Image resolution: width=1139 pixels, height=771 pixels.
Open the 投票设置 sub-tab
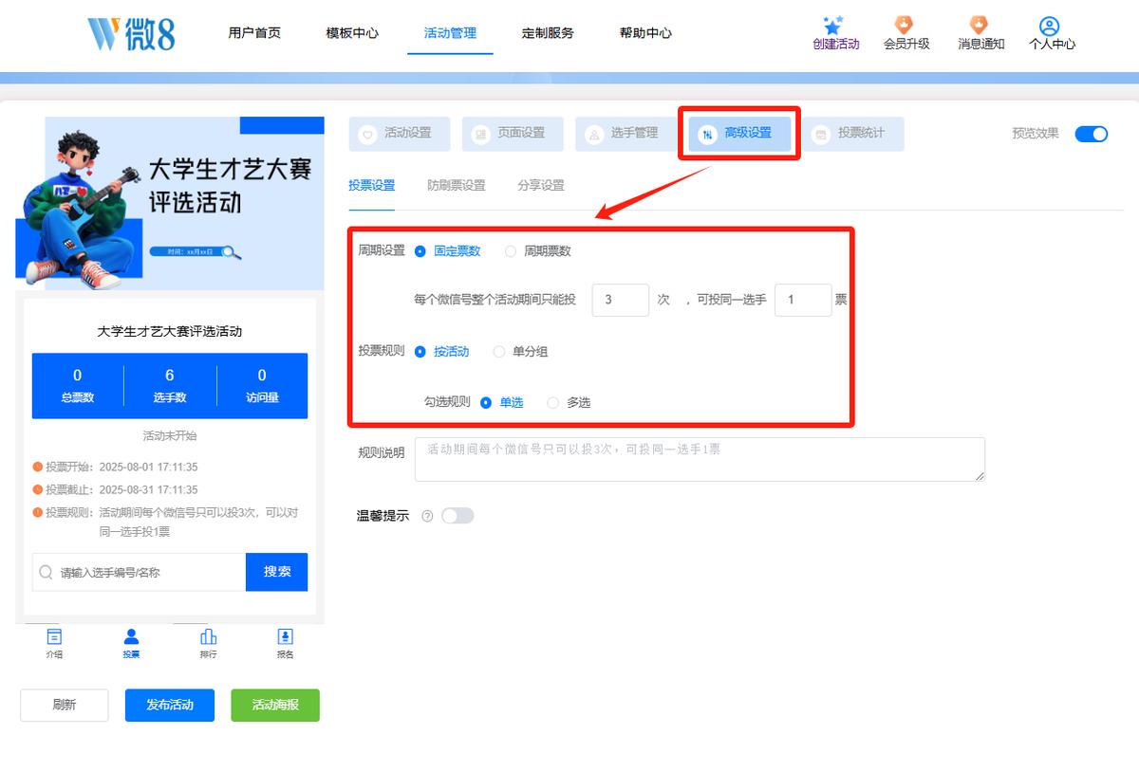coord(372,186)
